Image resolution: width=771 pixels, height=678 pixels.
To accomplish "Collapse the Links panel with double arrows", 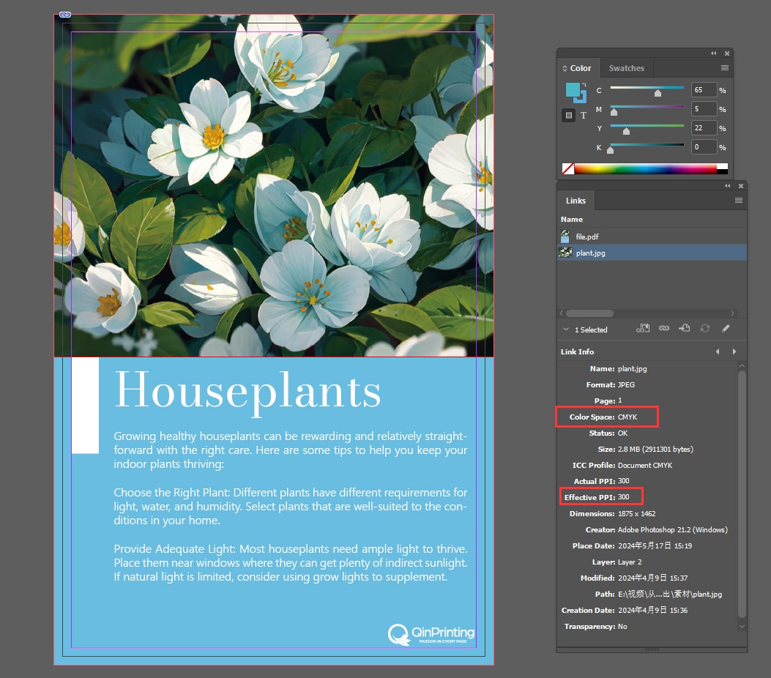I will [727, 186].
